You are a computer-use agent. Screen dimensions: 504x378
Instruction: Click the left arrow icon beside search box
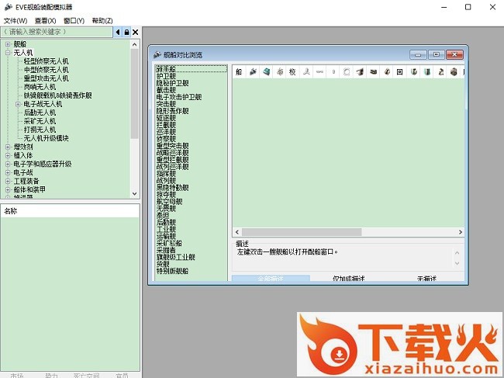[118, 32]
